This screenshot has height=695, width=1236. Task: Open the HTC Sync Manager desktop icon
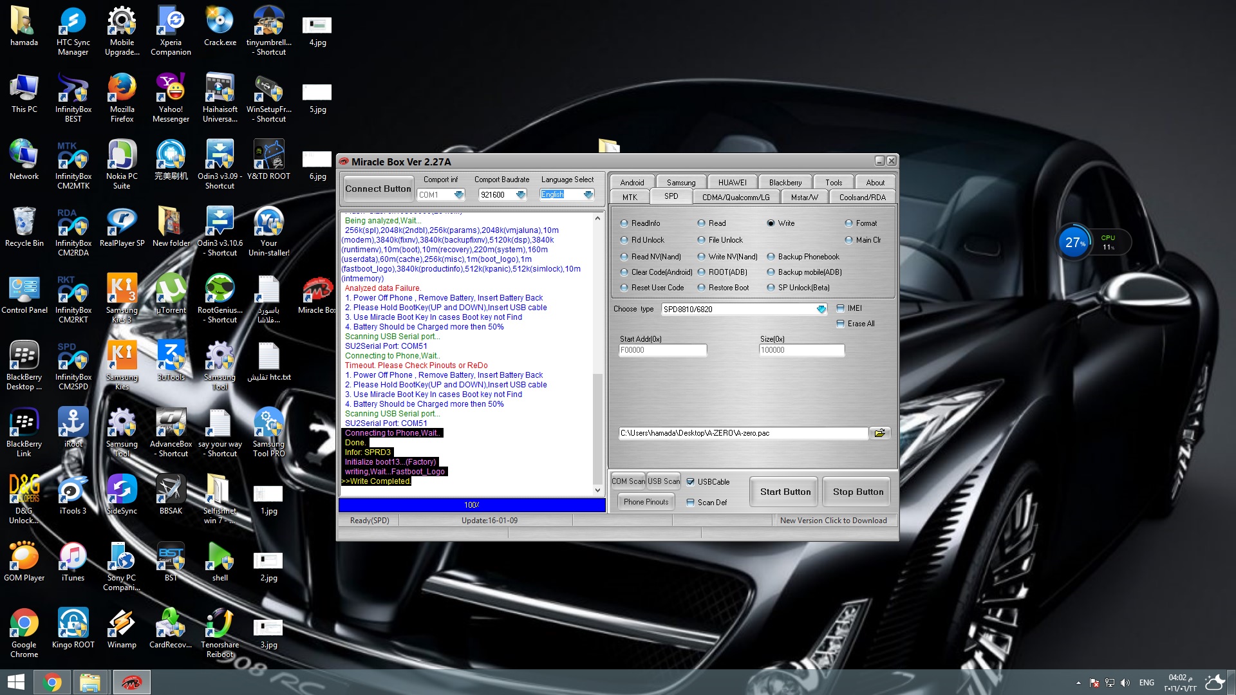pyautogui.click(x=73, y=31)
